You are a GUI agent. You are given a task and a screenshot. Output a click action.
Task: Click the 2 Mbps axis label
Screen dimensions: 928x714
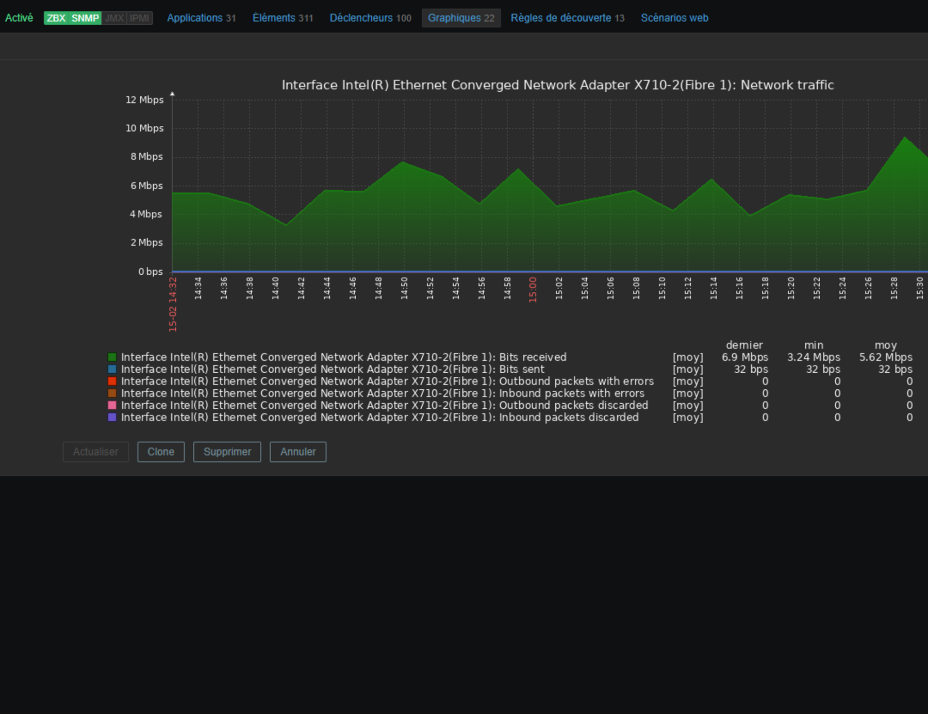pos(146,242)
